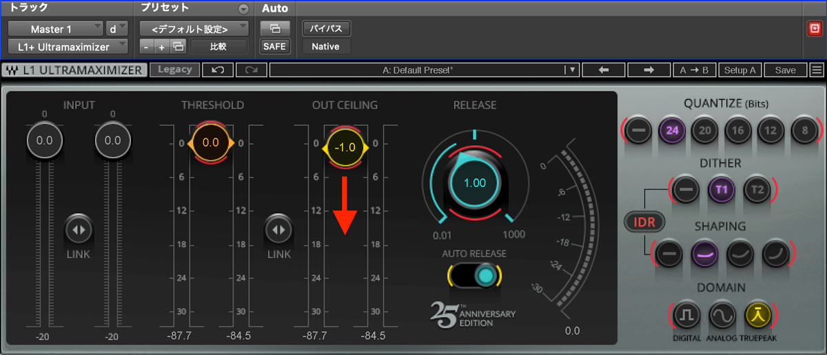Click the 比較 compare button

218,47
